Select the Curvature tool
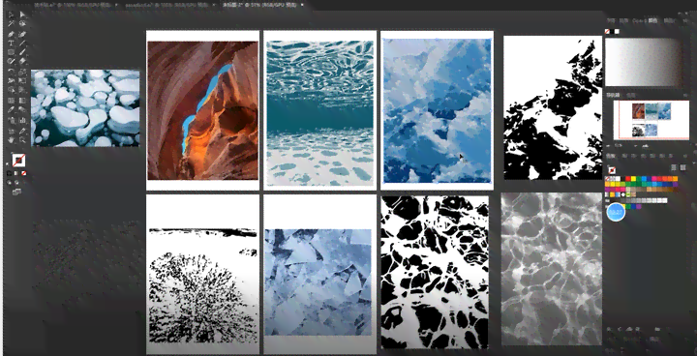The width and height of the screenshot is (697, 356). point(22,34)
